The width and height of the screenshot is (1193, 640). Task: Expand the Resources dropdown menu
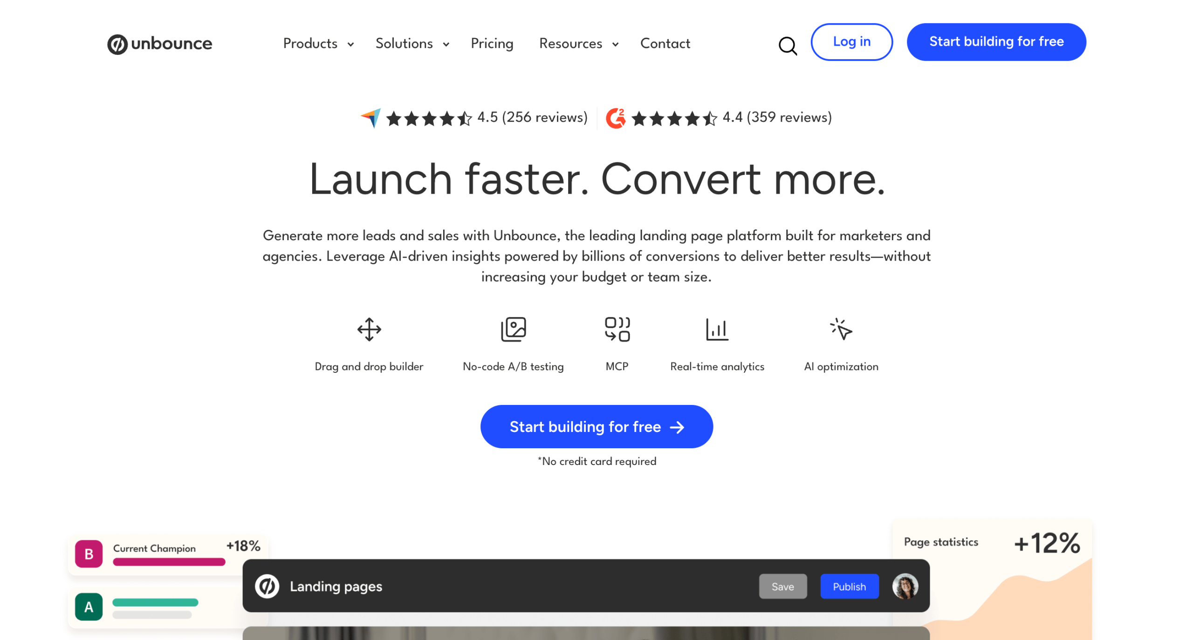(578, 43)
